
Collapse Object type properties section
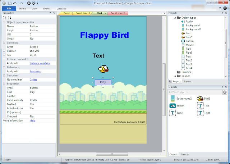tap(4, 22)
